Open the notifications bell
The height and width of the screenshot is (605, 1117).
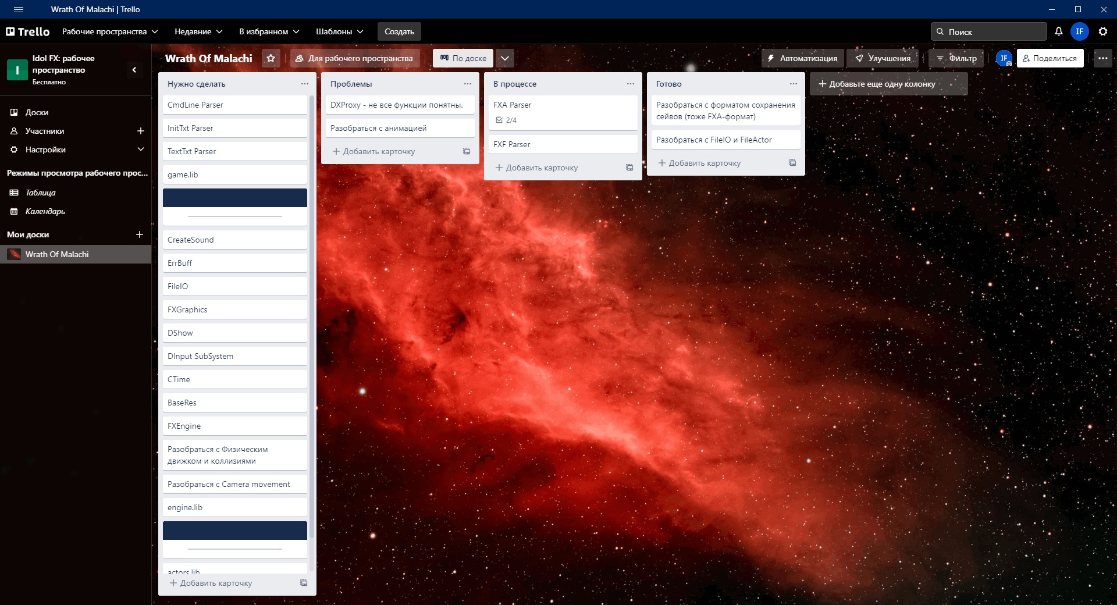pos(1059,31)
